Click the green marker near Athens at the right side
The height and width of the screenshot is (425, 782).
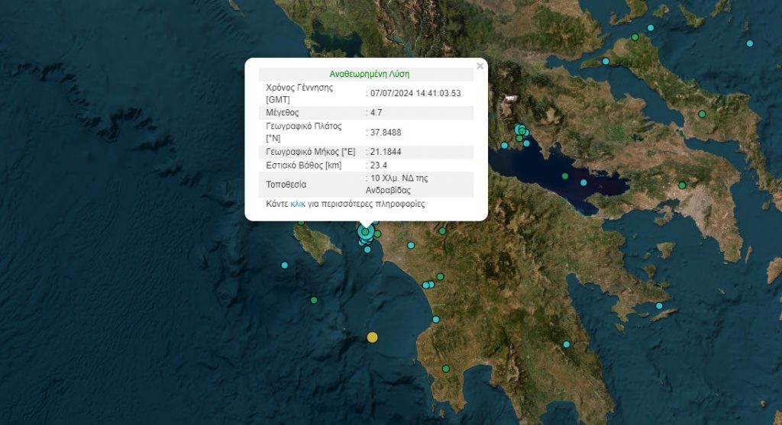682,185
